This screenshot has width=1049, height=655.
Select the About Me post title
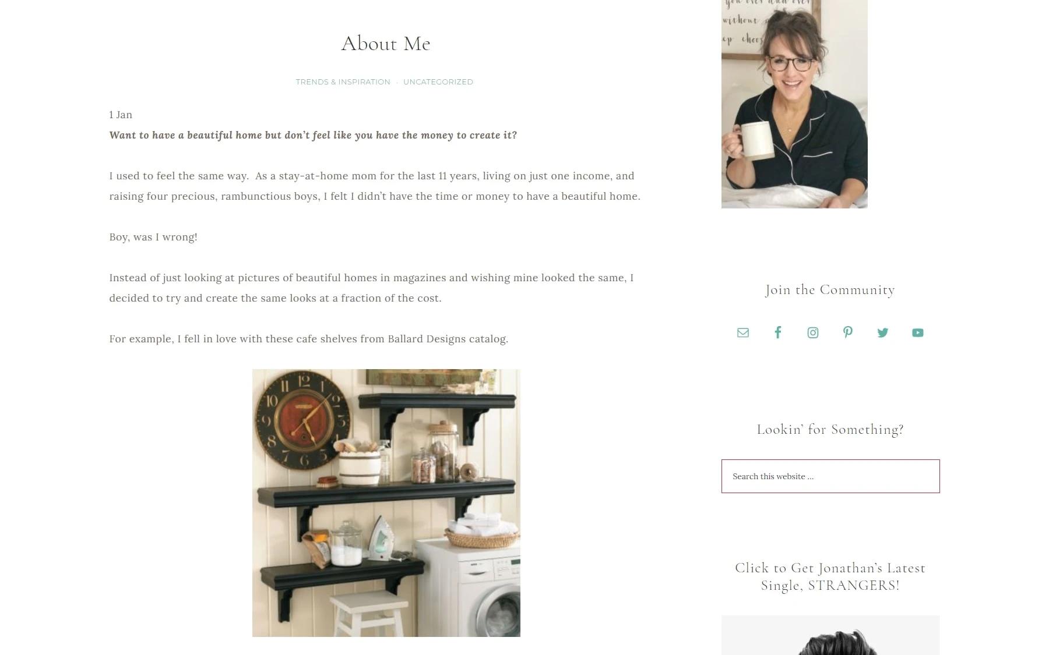(x=386, y=43)
